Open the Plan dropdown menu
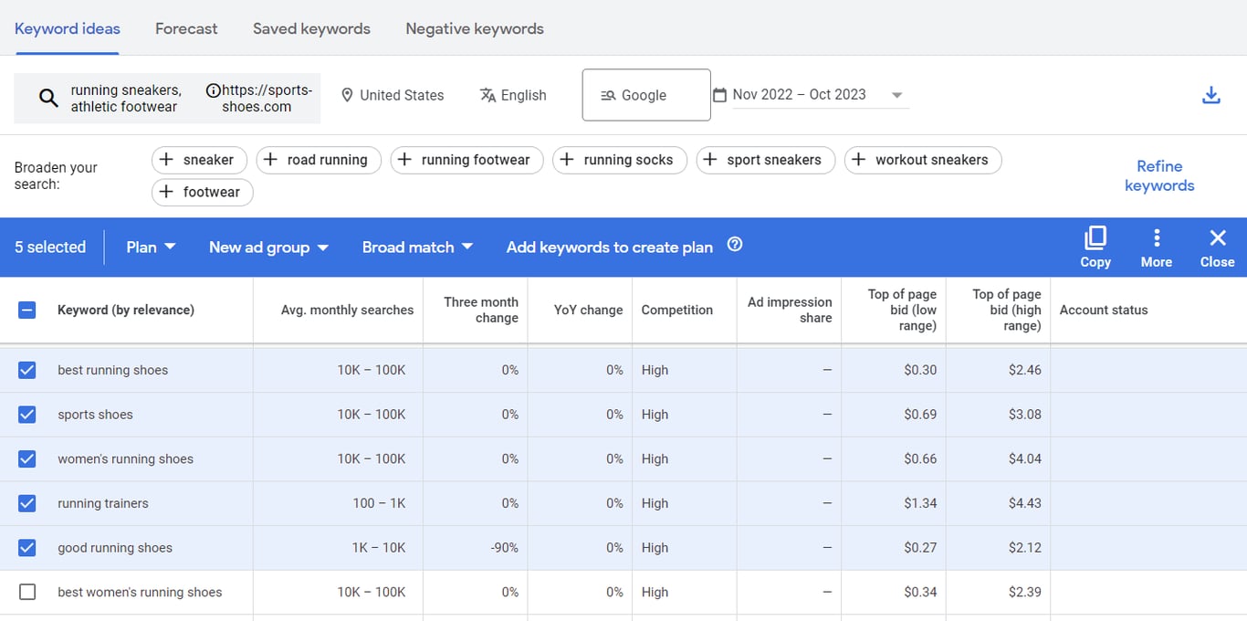The image size is (1247, 621). point(150,247)
